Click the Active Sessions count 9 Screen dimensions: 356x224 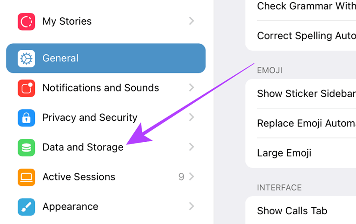point(181,177)
